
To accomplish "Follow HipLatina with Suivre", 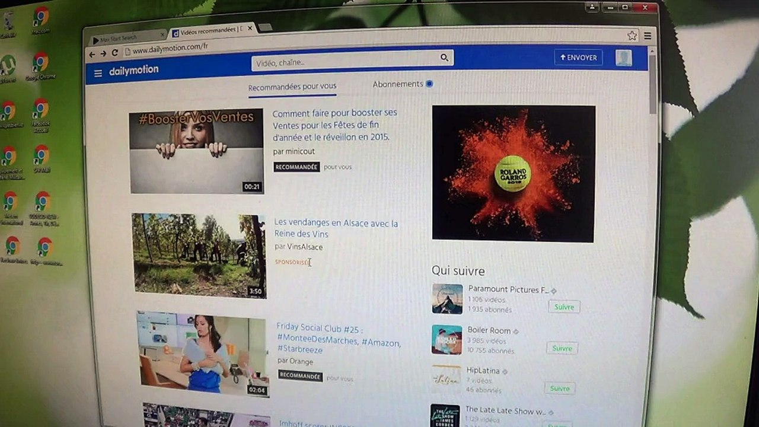I will coord(559,388).
